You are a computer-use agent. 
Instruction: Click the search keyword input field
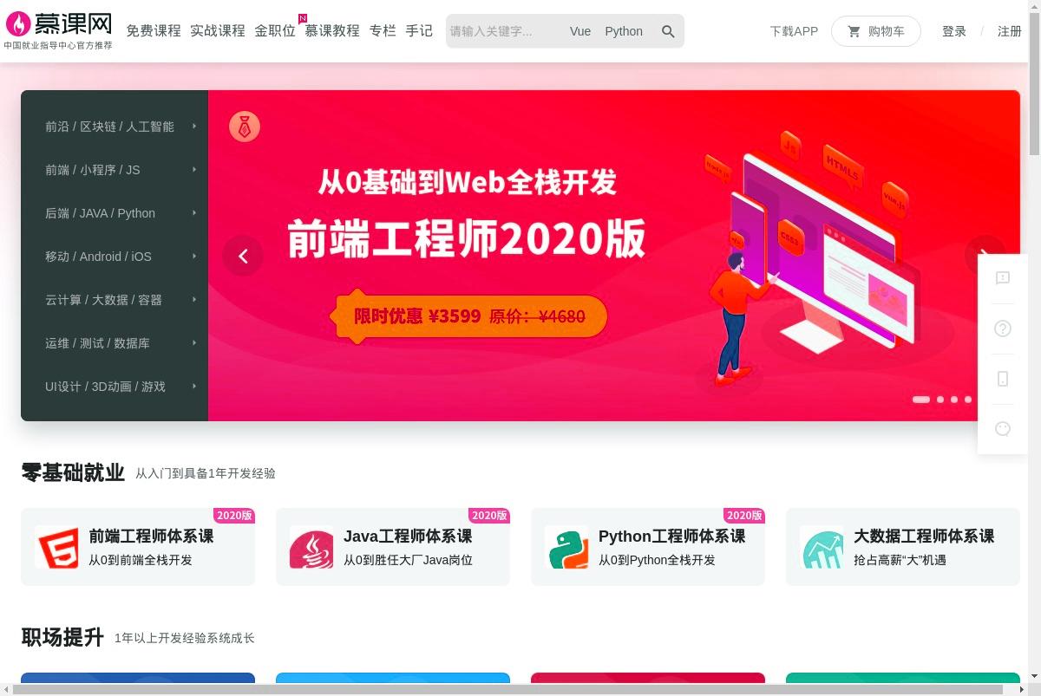pos(503,31)
